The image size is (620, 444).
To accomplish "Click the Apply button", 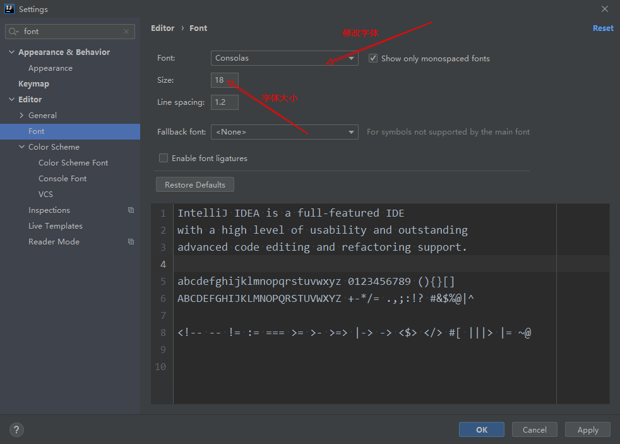I will [587, 429].
